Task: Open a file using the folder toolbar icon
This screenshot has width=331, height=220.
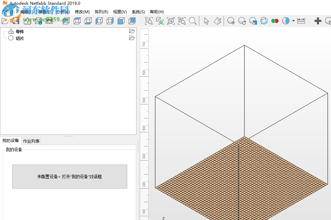Action: (5, 21)
